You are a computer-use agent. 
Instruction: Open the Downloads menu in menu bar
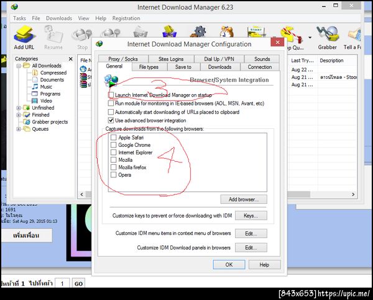59,18
